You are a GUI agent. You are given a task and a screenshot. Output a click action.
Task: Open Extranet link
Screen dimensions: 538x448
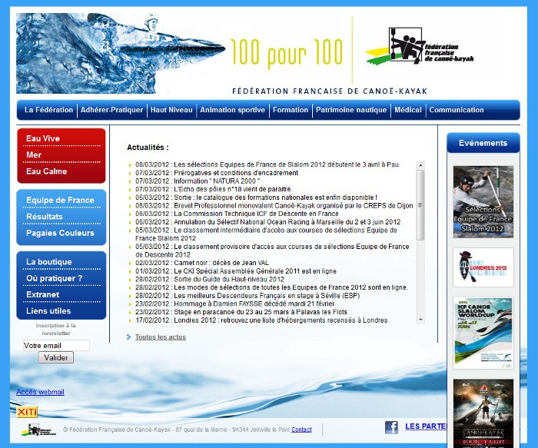[x=42, y=294]
